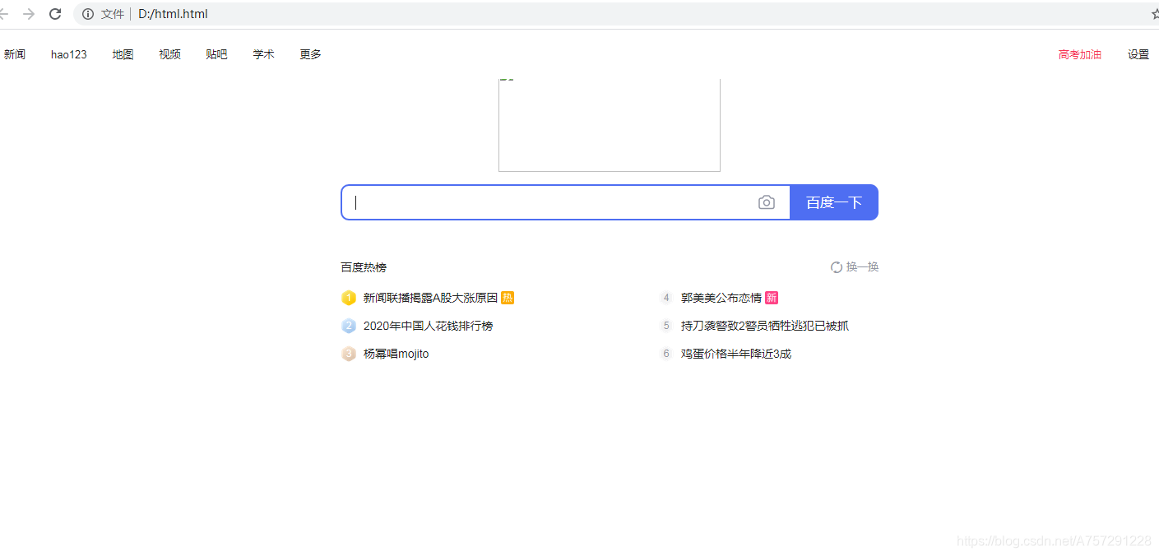Click the refresh icon beside 换一换
The image size is (1159, 556).
[837, 267]
